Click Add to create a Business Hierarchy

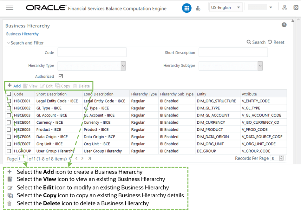click(14, 86)
